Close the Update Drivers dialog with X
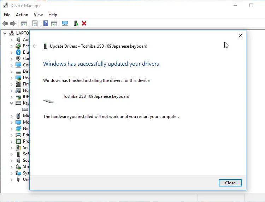This screenshot has height=202, width=265. pyautogui.click(x=241, y=35)
